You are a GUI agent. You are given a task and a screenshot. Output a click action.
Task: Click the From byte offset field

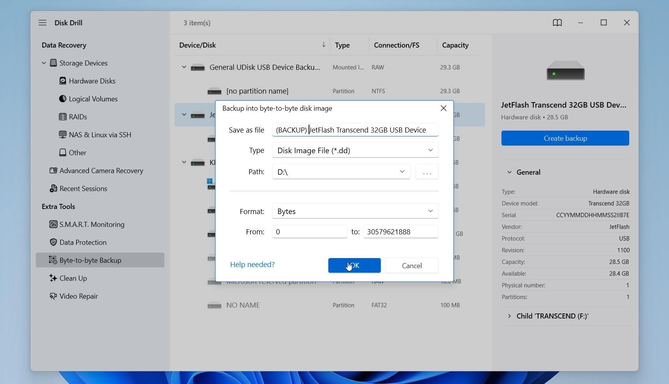click(309, 232)
